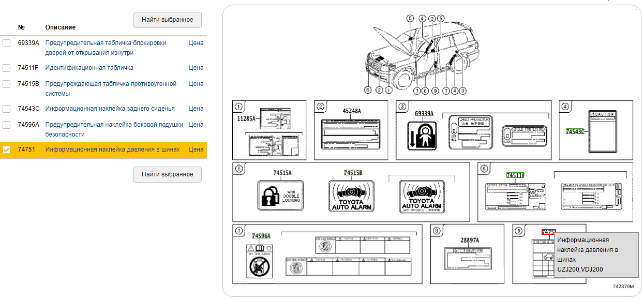Open "Идентификационная табличка" description link
The image size is (644, 299).
point(89,68)
